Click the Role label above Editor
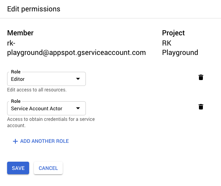221x186 pixels. (16, 72)
